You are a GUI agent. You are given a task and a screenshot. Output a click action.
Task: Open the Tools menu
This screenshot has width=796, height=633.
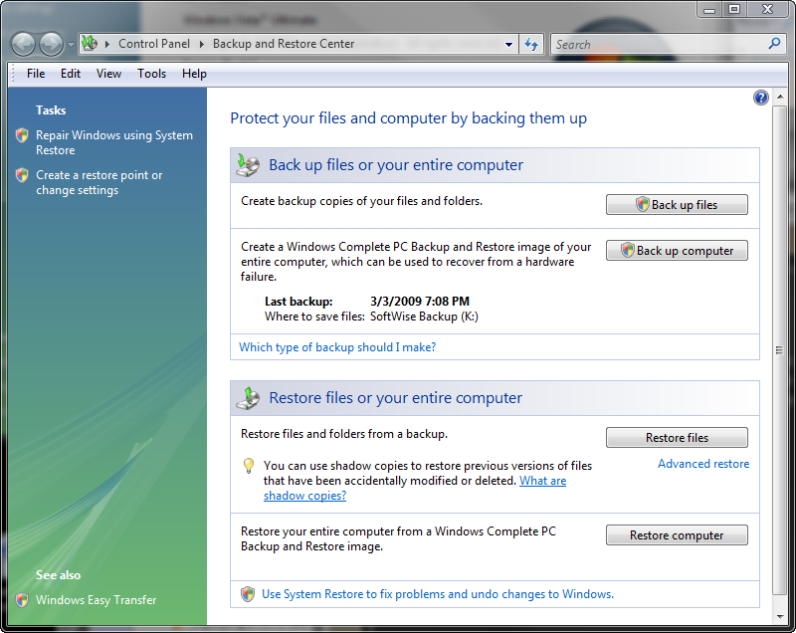click(x=152, y=74)
